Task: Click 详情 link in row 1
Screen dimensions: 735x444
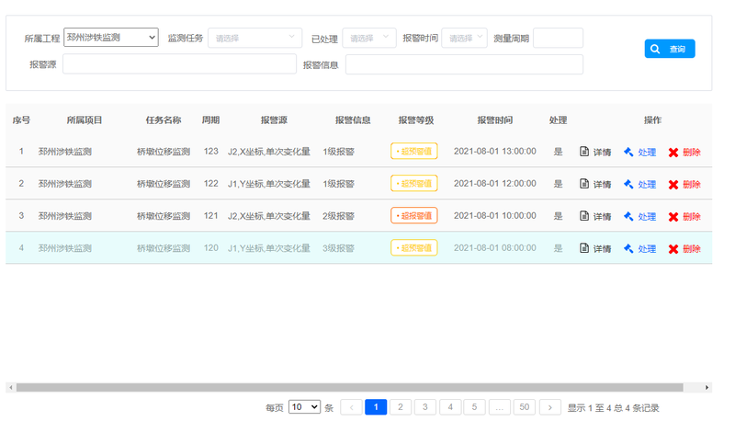Action: [603, 152]
